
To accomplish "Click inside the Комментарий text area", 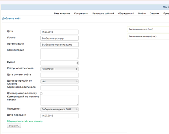I will [x=59, y=54].
